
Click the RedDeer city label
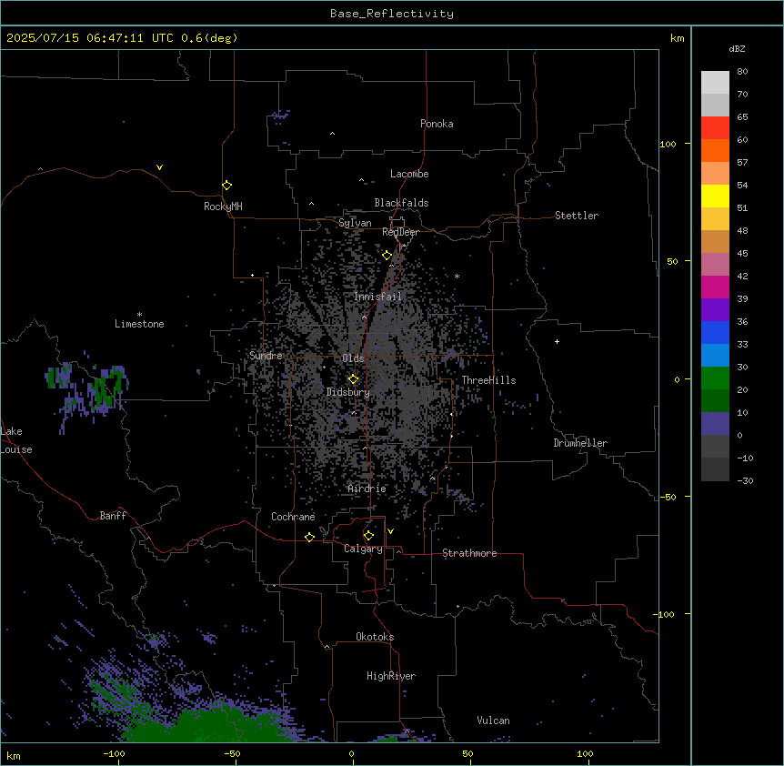click(x=400, y=232)
